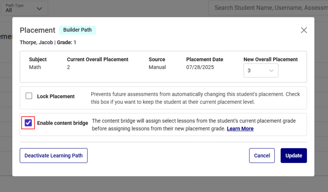Click the New Overall Placement chevron arrow
Screen dimensions: 328x192
pos(271,71)
